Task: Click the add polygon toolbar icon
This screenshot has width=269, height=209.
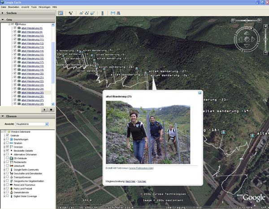Action: pos(81,13)
